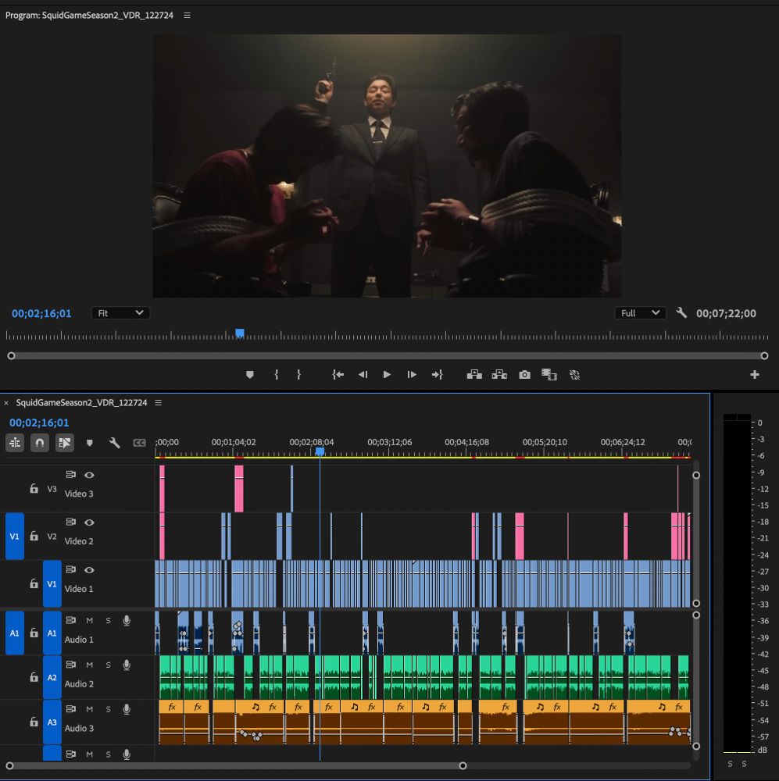Add marker in Program monitor transport bar
Viewport: 779px width, 781px height.
[250, 375]
